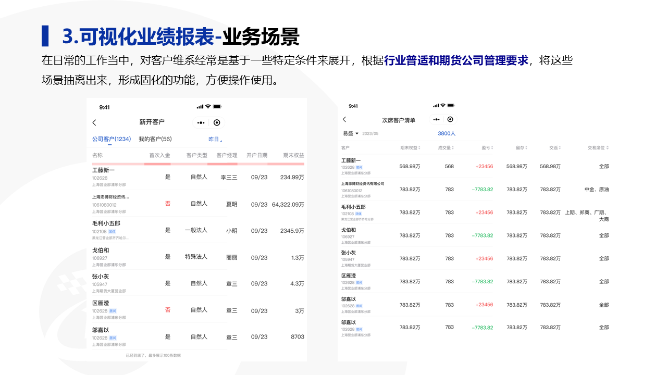The image size is (667, 375).
Task: Click the 团体 tag in 次席客户清单 毛利小五郎 row
Action: (359, 214)
